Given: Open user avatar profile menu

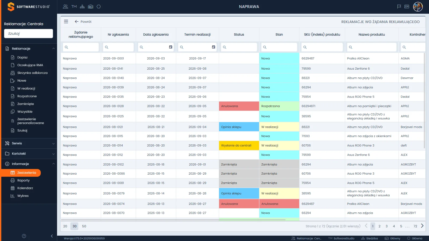Looking at the screenshot, I should pos(418,7).
